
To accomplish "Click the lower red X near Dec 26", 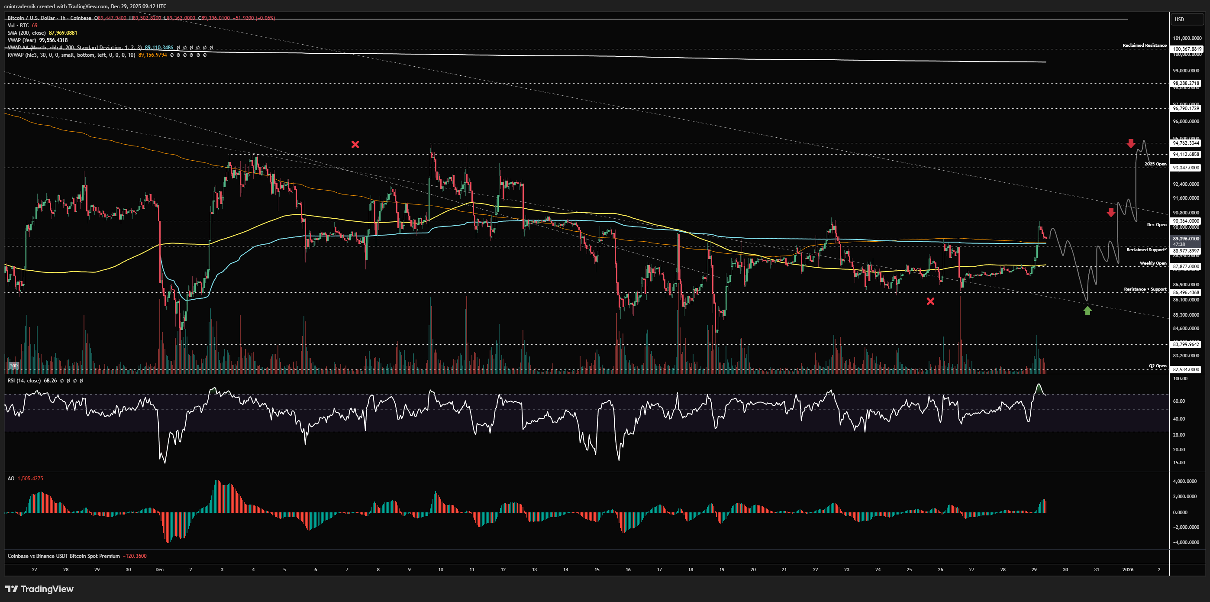I will click(930, 301).
